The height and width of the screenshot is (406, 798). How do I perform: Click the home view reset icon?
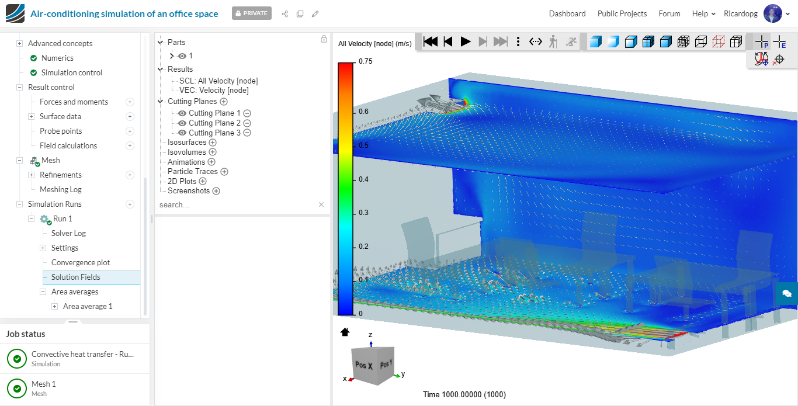pyautogui.click(x=345, y=332)
